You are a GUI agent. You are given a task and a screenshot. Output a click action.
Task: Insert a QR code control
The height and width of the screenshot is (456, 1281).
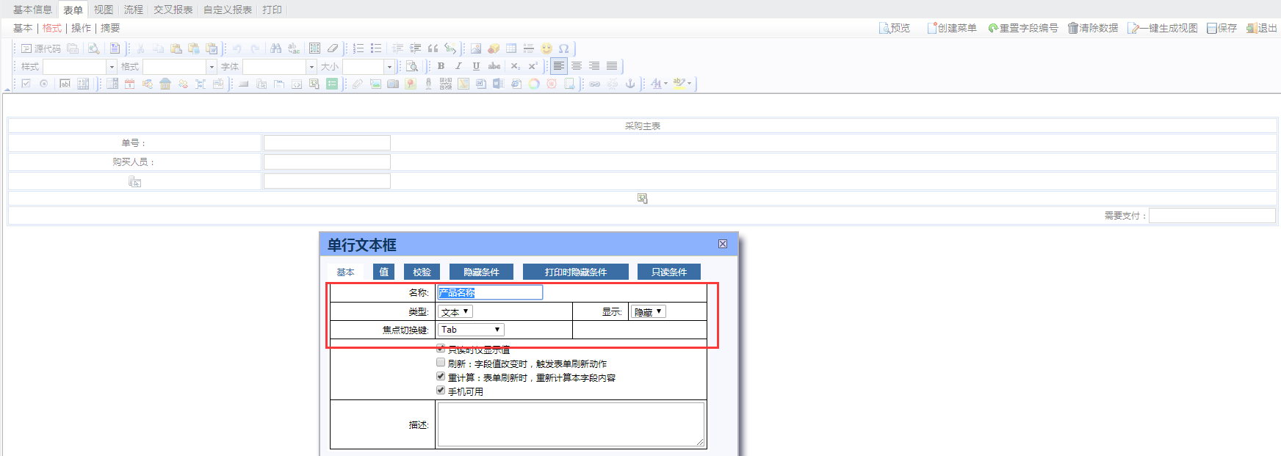click(x=446, y=84)
